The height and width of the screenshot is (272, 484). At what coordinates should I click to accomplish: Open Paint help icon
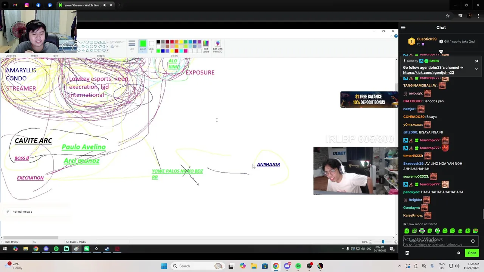[x=396, y=36]
